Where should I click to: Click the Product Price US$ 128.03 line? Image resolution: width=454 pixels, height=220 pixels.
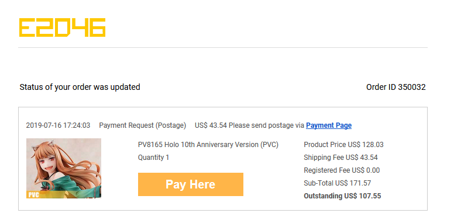tap(343, 145)
